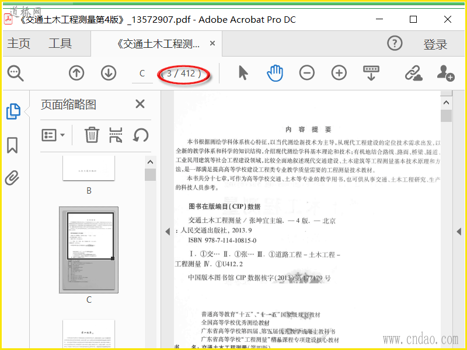Image resolution: width=467 pixels, height=350 pixels.
Task: Activate the hand pan tool
Action: tap(275, 73)
